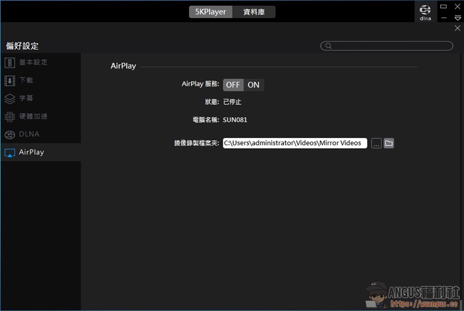Click the '...' browse folder button

point(376,143)
